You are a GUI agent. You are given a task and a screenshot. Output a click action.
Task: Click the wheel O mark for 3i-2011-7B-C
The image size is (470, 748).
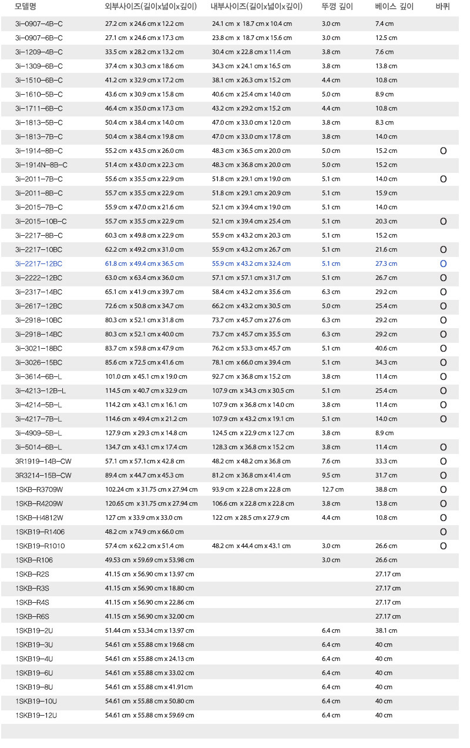[x=444, y=179]
